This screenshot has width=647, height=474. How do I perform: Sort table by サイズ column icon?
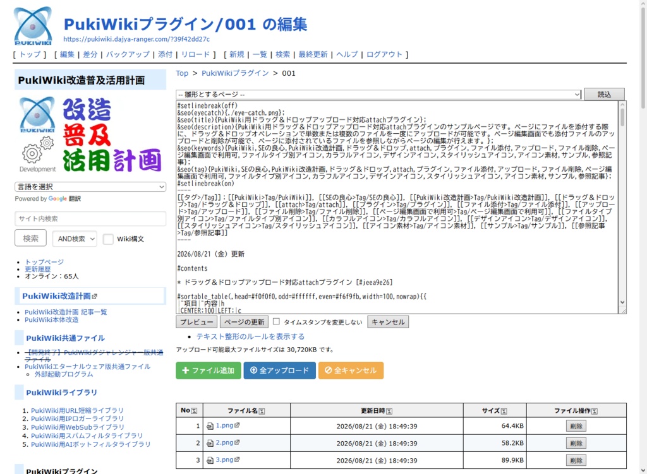click(504, 411)
